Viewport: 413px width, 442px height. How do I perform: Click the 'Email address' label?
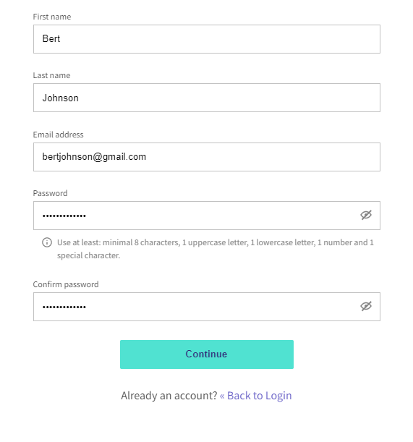point(58,135)
